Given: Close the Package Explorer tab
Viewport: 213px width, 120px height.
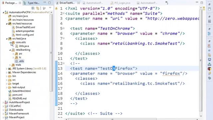Looking at the screenshot, I should [20, 3].
